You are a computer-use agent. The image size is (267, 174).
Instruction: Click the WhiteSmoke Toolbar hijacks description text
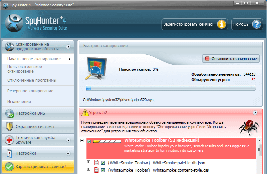tap(187, 148)
